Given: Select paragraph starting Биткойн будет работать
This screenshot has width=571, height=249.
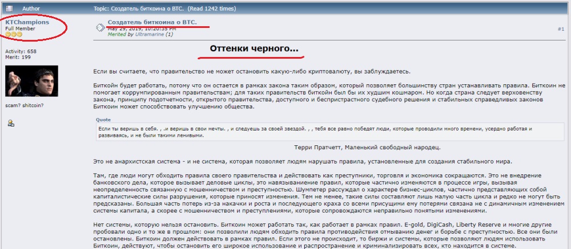Looking at the screenshot, I should tap(329, 96).
